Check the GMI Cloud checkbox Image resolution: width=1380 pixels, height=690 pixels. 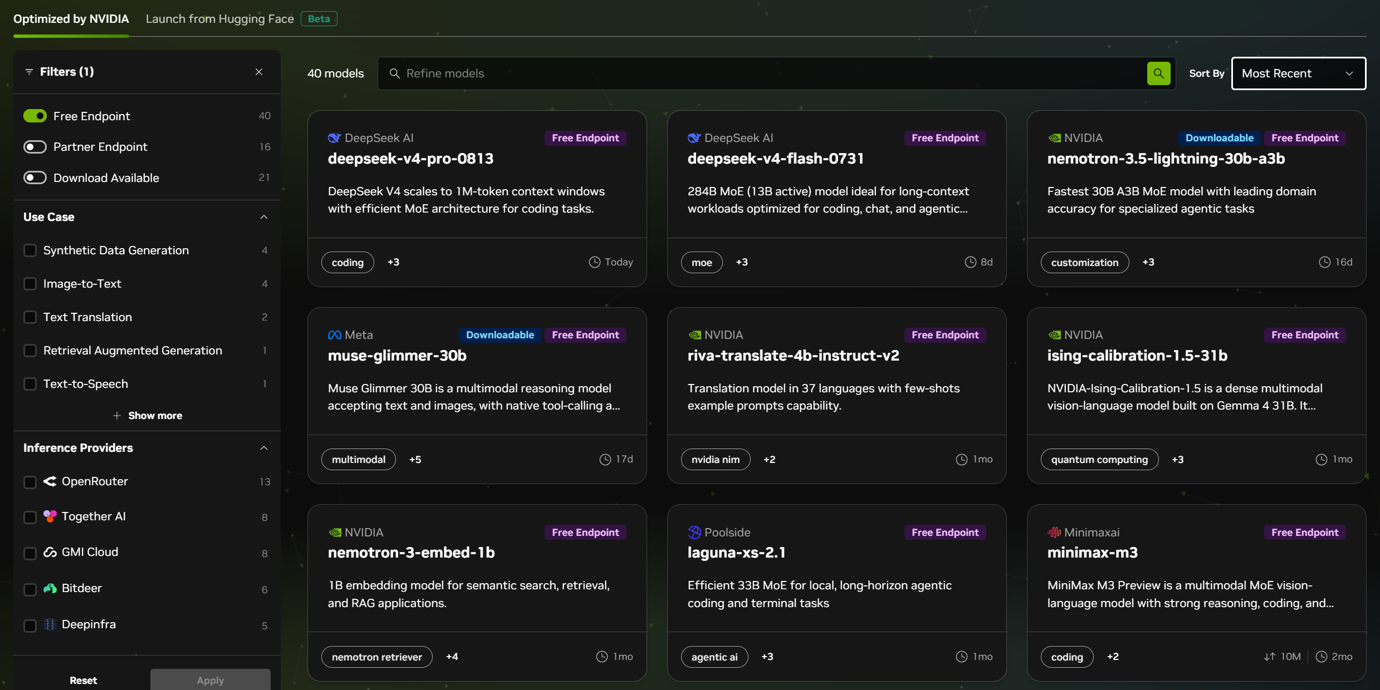point(30,553)
